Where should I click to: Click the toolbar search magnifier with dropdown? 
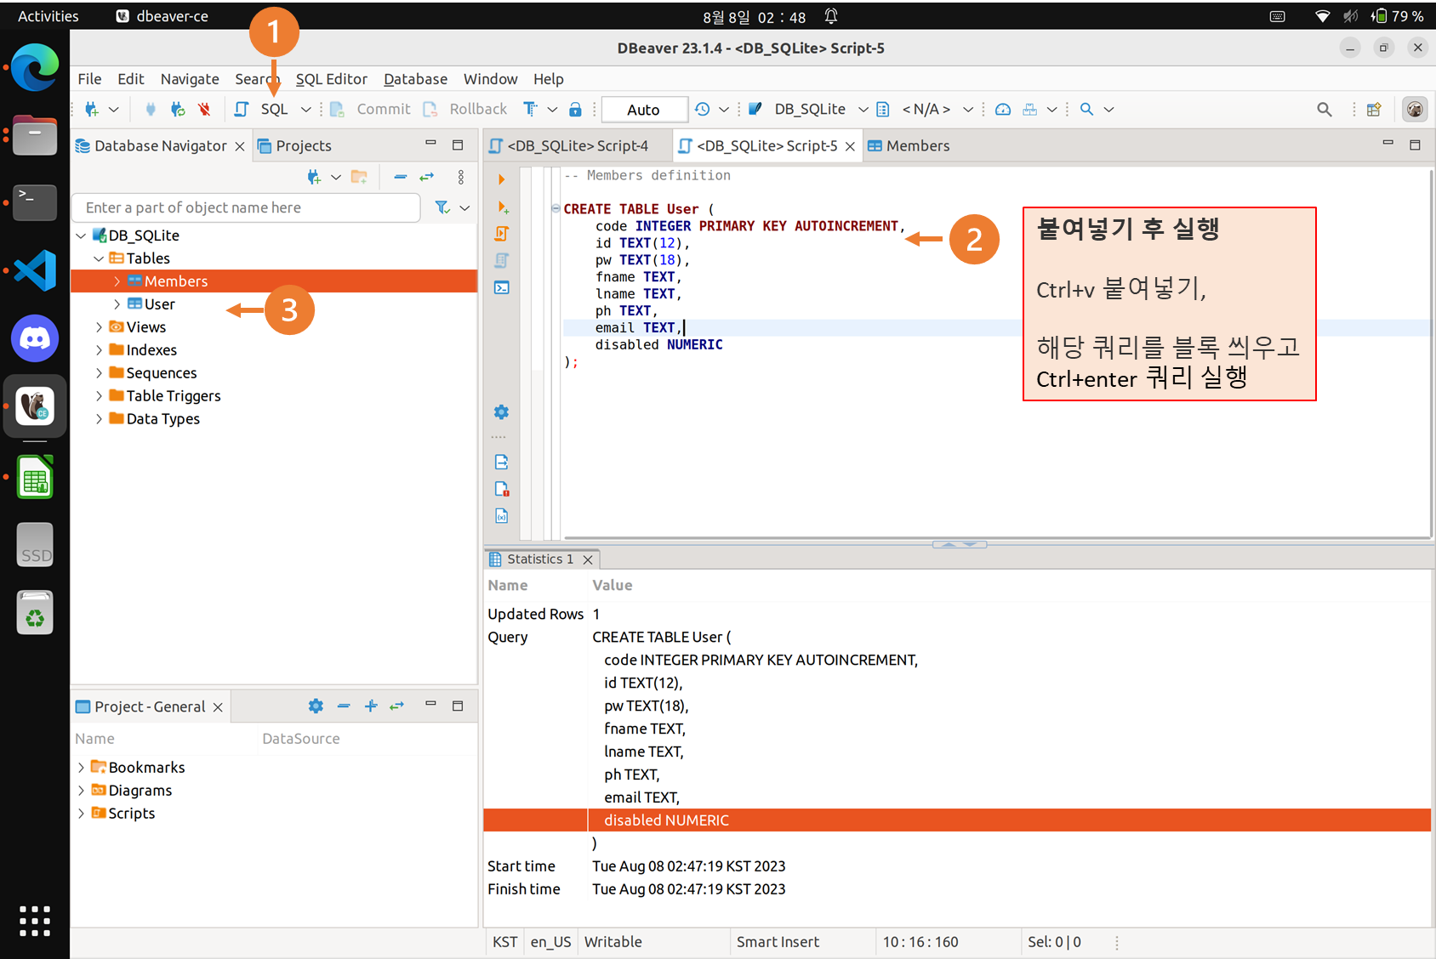point(1087,109)
